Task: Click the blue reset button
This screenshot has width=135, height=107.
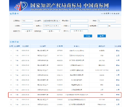Action: click(x=102, y=36)
